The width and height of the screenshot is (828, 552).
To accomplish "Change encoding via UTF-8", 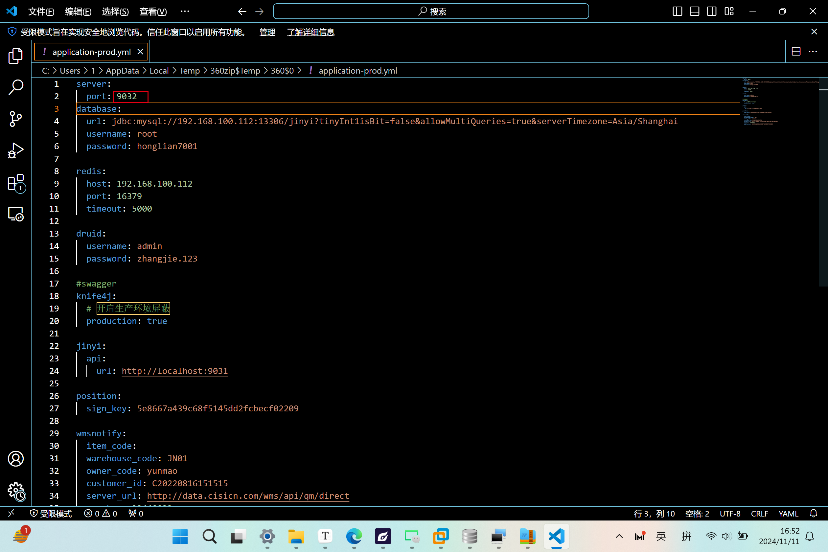I will click(x=730, y=513).
